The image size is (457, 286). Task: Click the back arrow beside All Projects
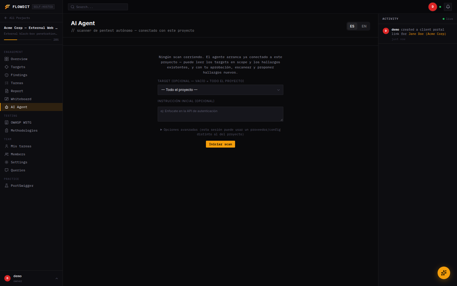(x=6, y=18)
